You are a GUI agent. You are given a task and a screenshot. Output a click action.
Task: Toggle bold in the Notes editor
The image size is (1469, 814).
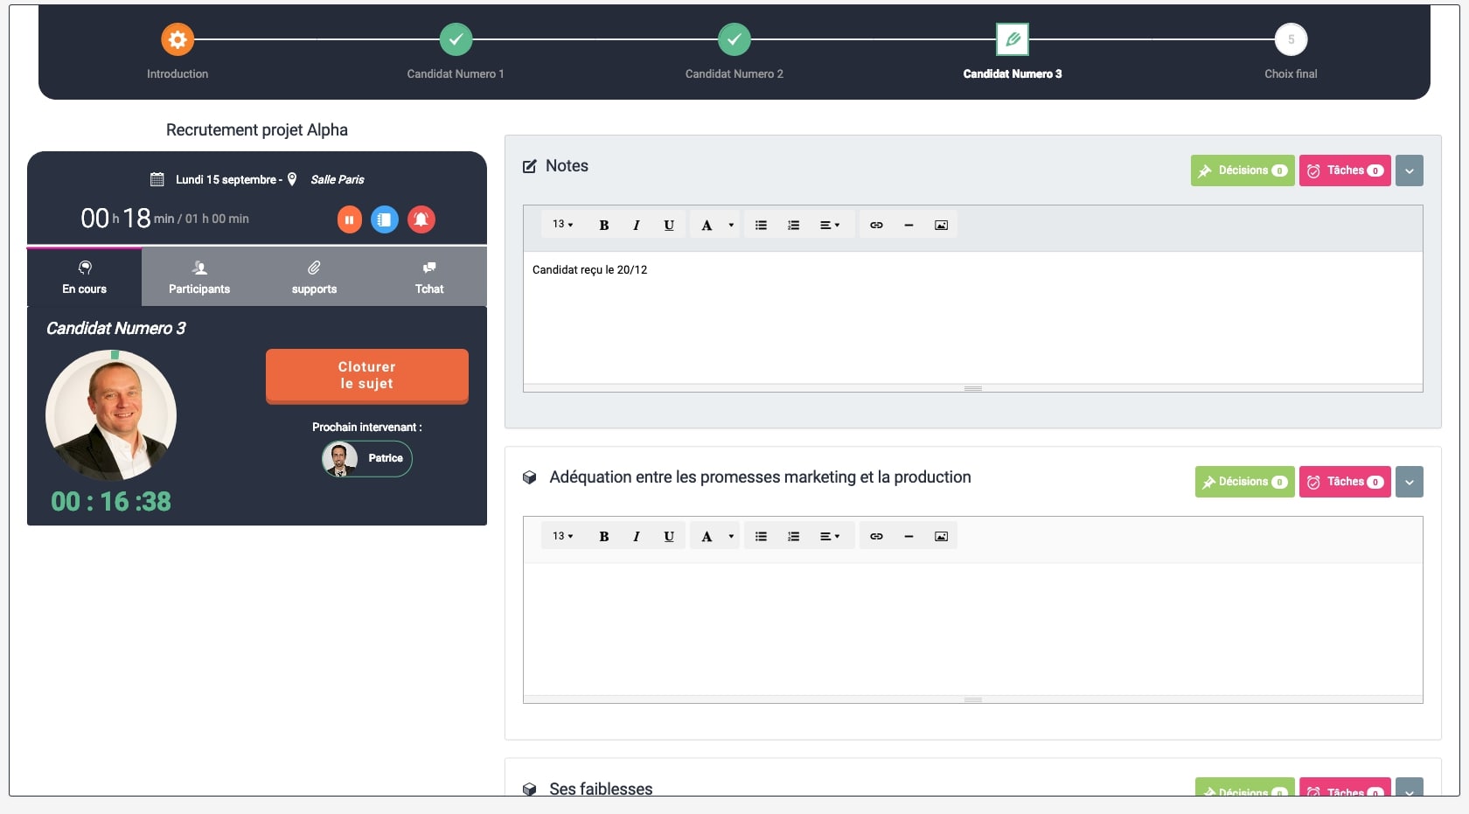603,226
